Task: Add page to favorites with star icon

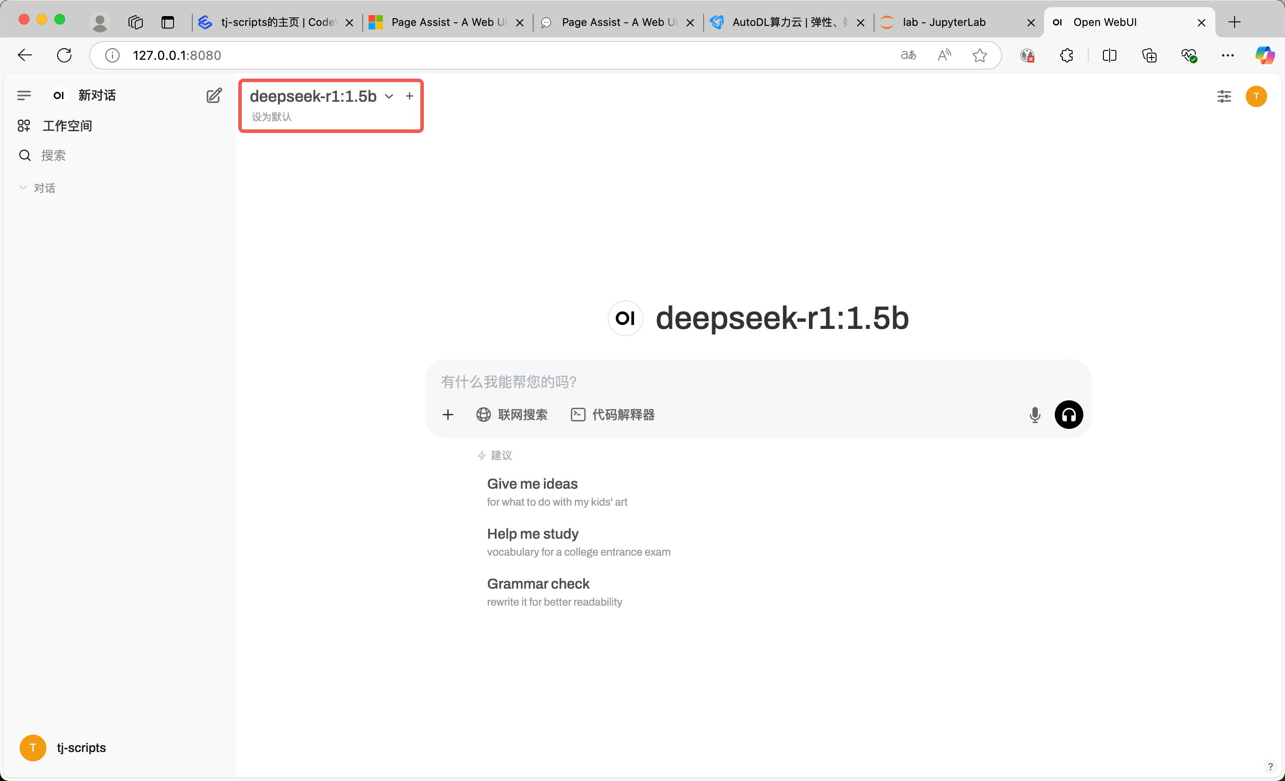Action: pyautogui.click(x=979, y=55)
